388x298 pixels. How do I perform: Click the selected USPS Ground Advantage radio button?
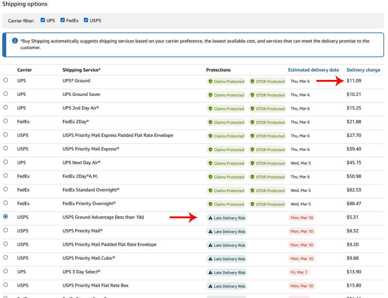6,217
